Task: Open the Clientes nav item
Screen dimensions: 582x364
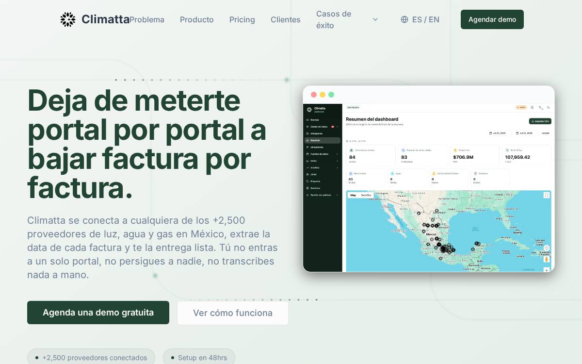Action: click(x=286, y=19)
